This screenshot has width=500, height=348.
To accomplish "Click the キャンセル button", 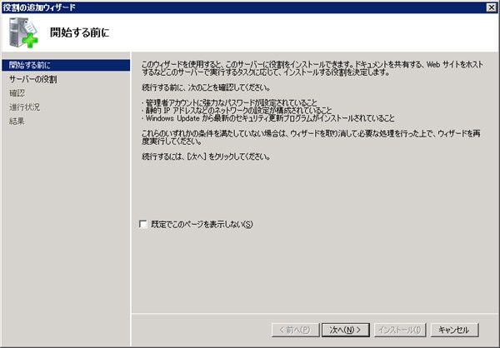I will [454, 330].
